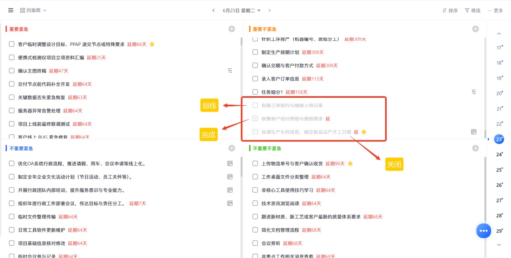Click the 筛选 filter button

(472, 10)
